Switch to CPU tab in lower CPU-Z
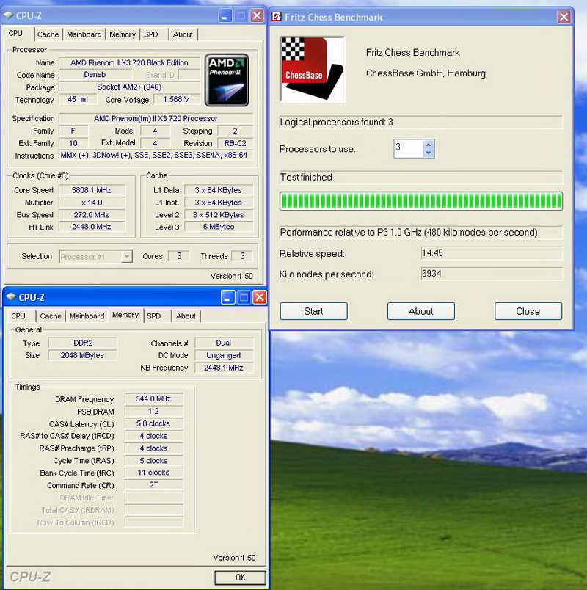Viewport: 587px width, 590px height. 18,316
